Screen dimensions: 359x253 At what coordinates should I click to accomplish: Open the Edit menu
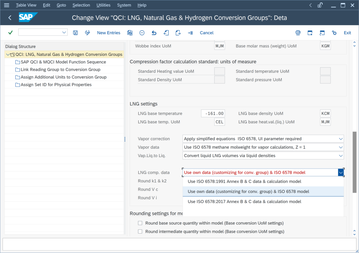(47, 5)
